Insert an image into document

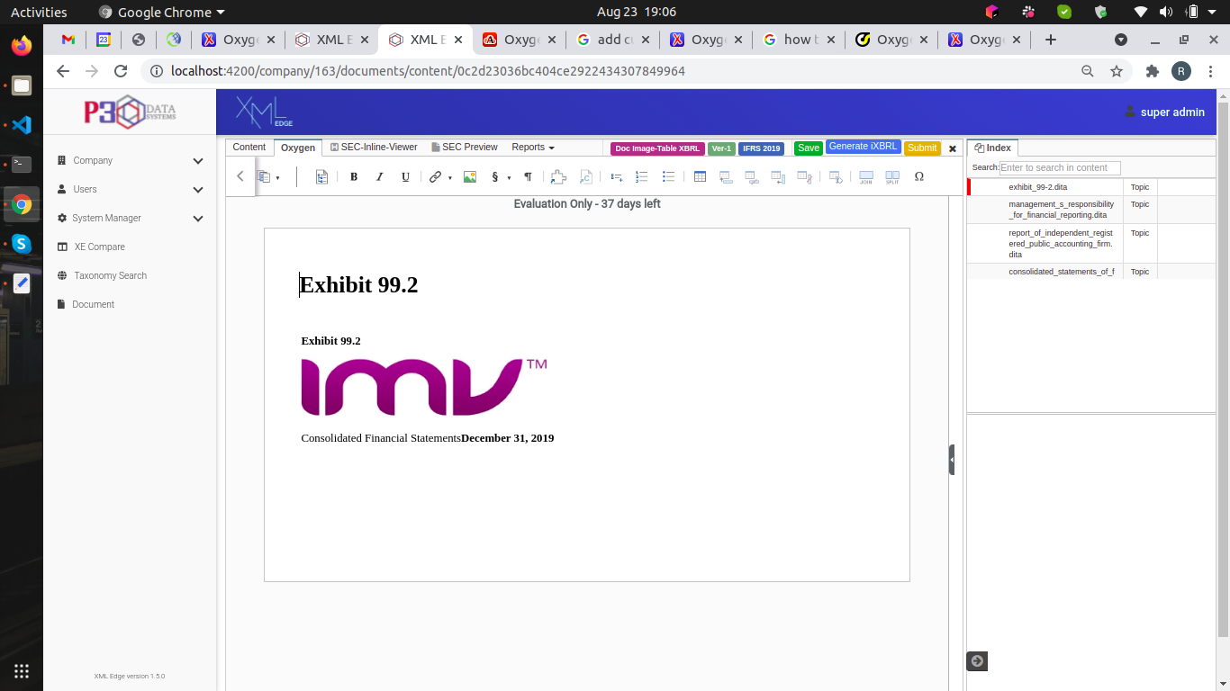[469, 177]
